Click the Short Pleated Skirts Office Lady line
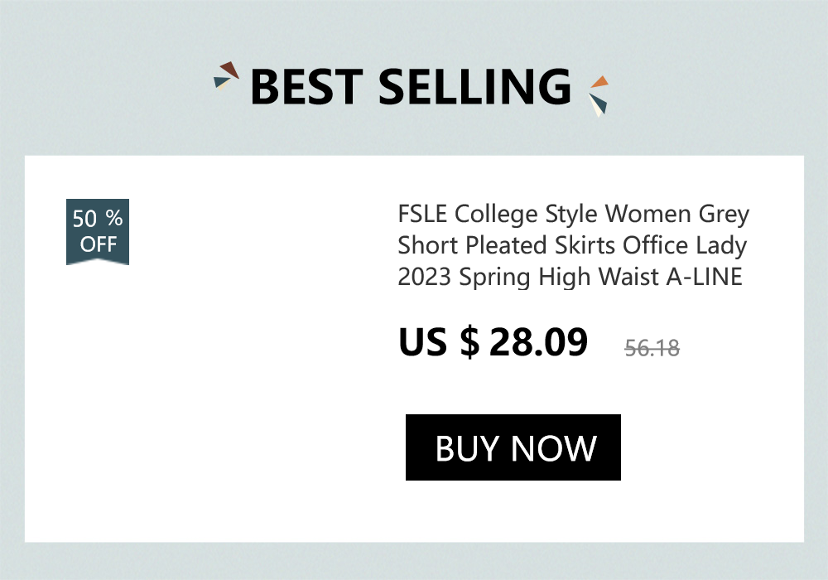828x580 pixels. (x=572, y=246)
